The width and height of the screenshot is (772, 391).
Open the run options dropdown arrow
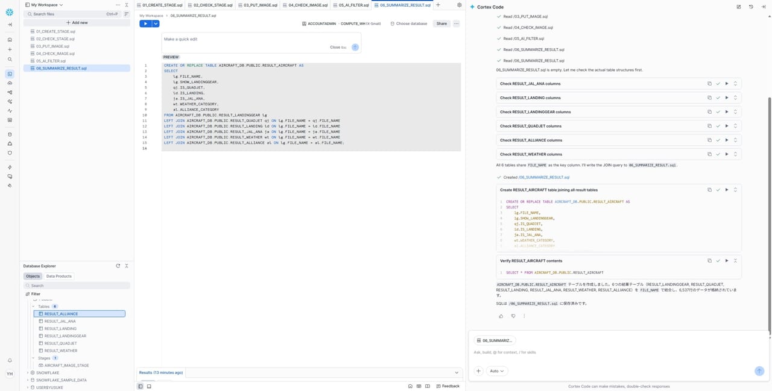(156, 23)
